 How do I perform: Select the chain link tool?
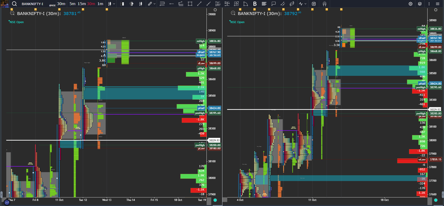pos(282,4)
